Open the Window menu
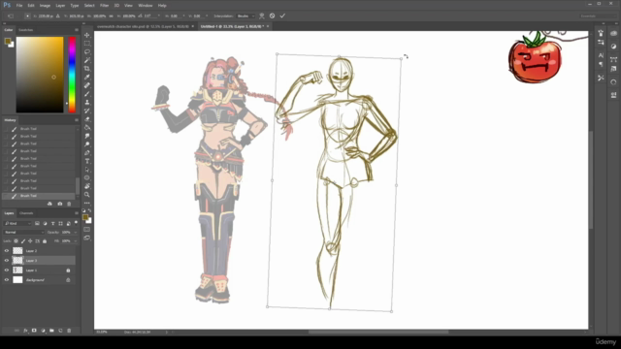The width and height of the screenshot is (621, 349). click(146, 6)
